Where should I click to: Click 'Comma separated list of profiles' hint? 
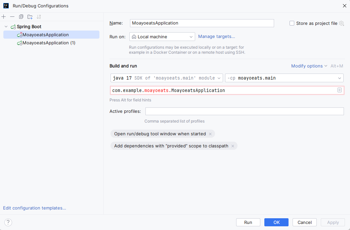tap(175, 121)
